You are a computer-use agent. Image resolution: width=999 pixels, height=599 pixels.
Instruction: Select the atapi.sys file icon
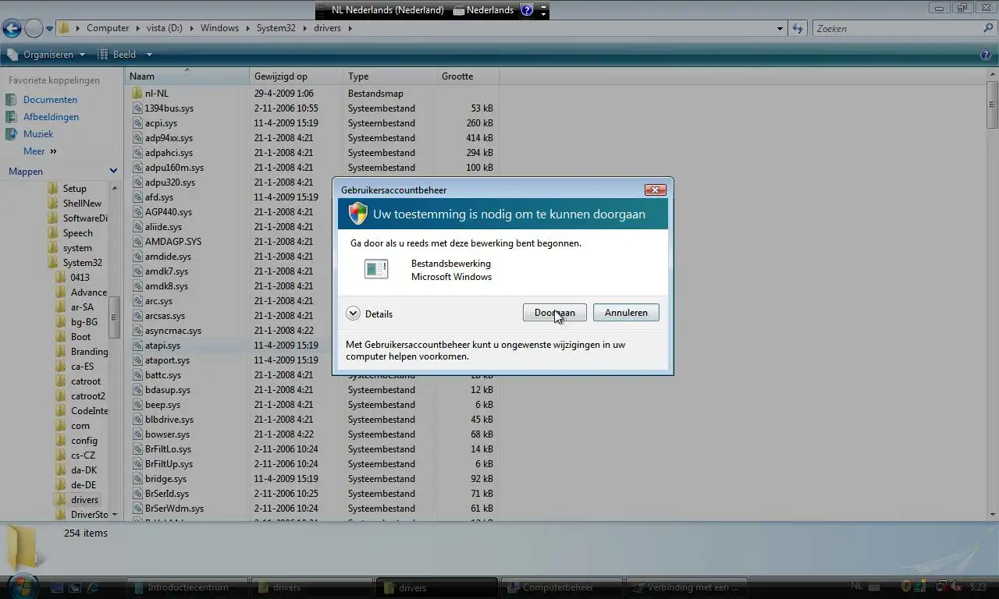tap(137, 346)
